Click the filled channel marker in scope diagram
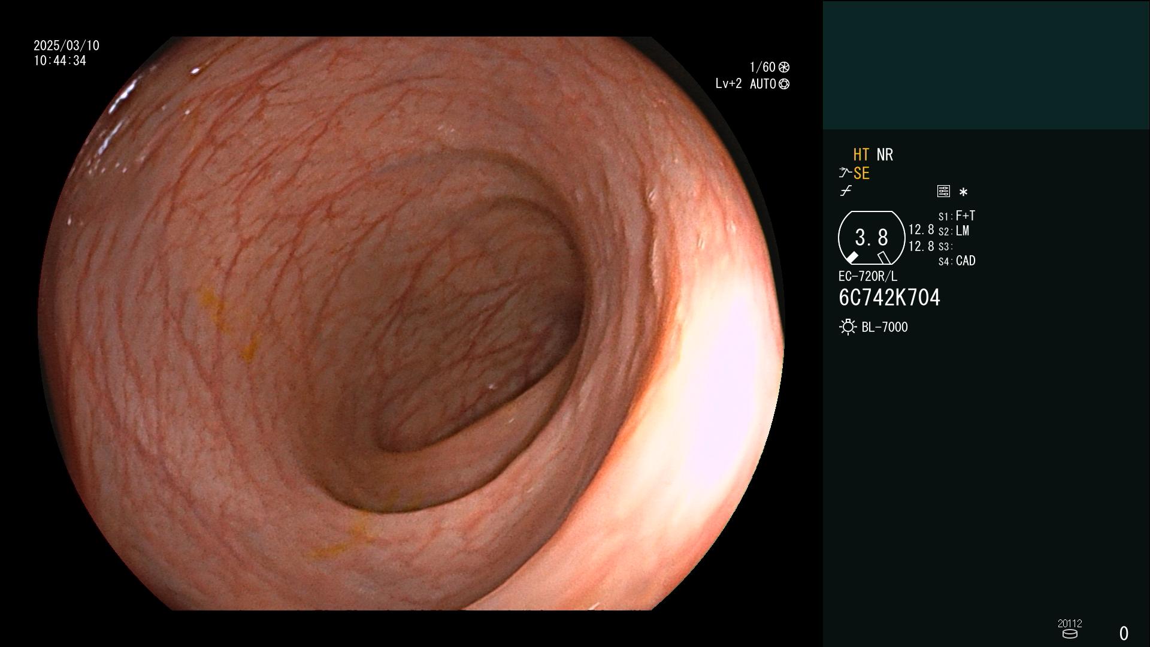The width and height of the screenshot is (1150, 647). pyautogui.click(x=852, y=258)
